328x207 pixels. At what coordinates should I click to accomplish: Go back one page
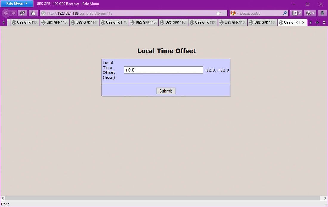tap(6, 13)
